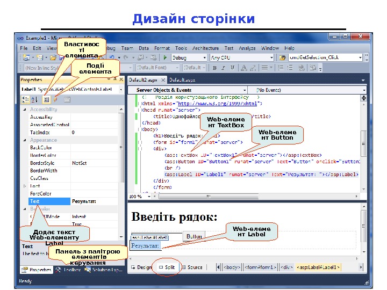Toggle Underline formatting button

232,68
